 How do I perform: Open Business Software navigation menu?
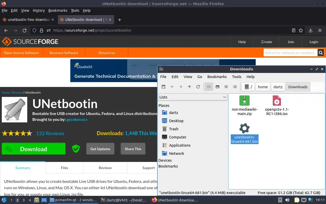click(64, 53)
